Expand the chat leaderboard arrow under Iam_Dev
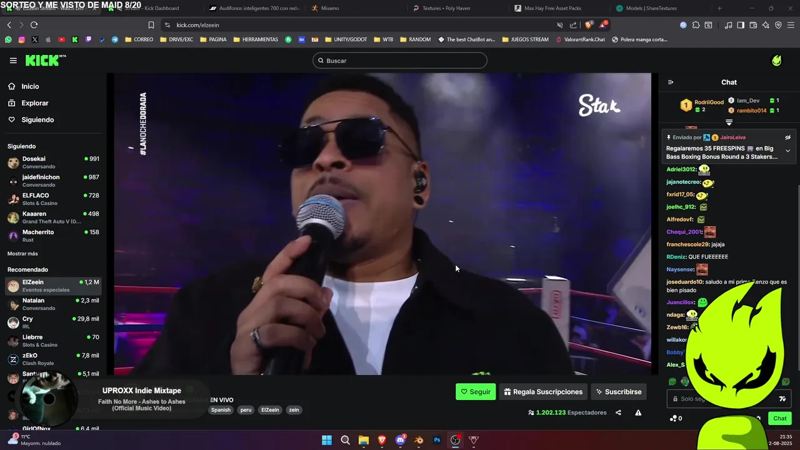 point(729,122)
